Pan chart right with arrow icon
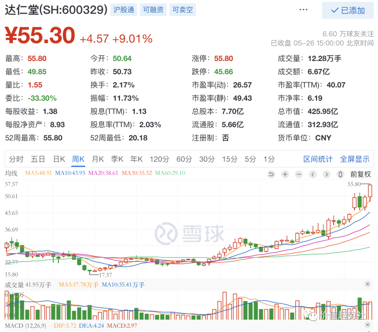The image size is (378, 332). pyautogui.click(x=327, y=174)
